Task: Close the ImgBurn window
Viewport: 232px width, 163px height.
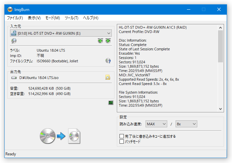Action: tap(219, 9)
